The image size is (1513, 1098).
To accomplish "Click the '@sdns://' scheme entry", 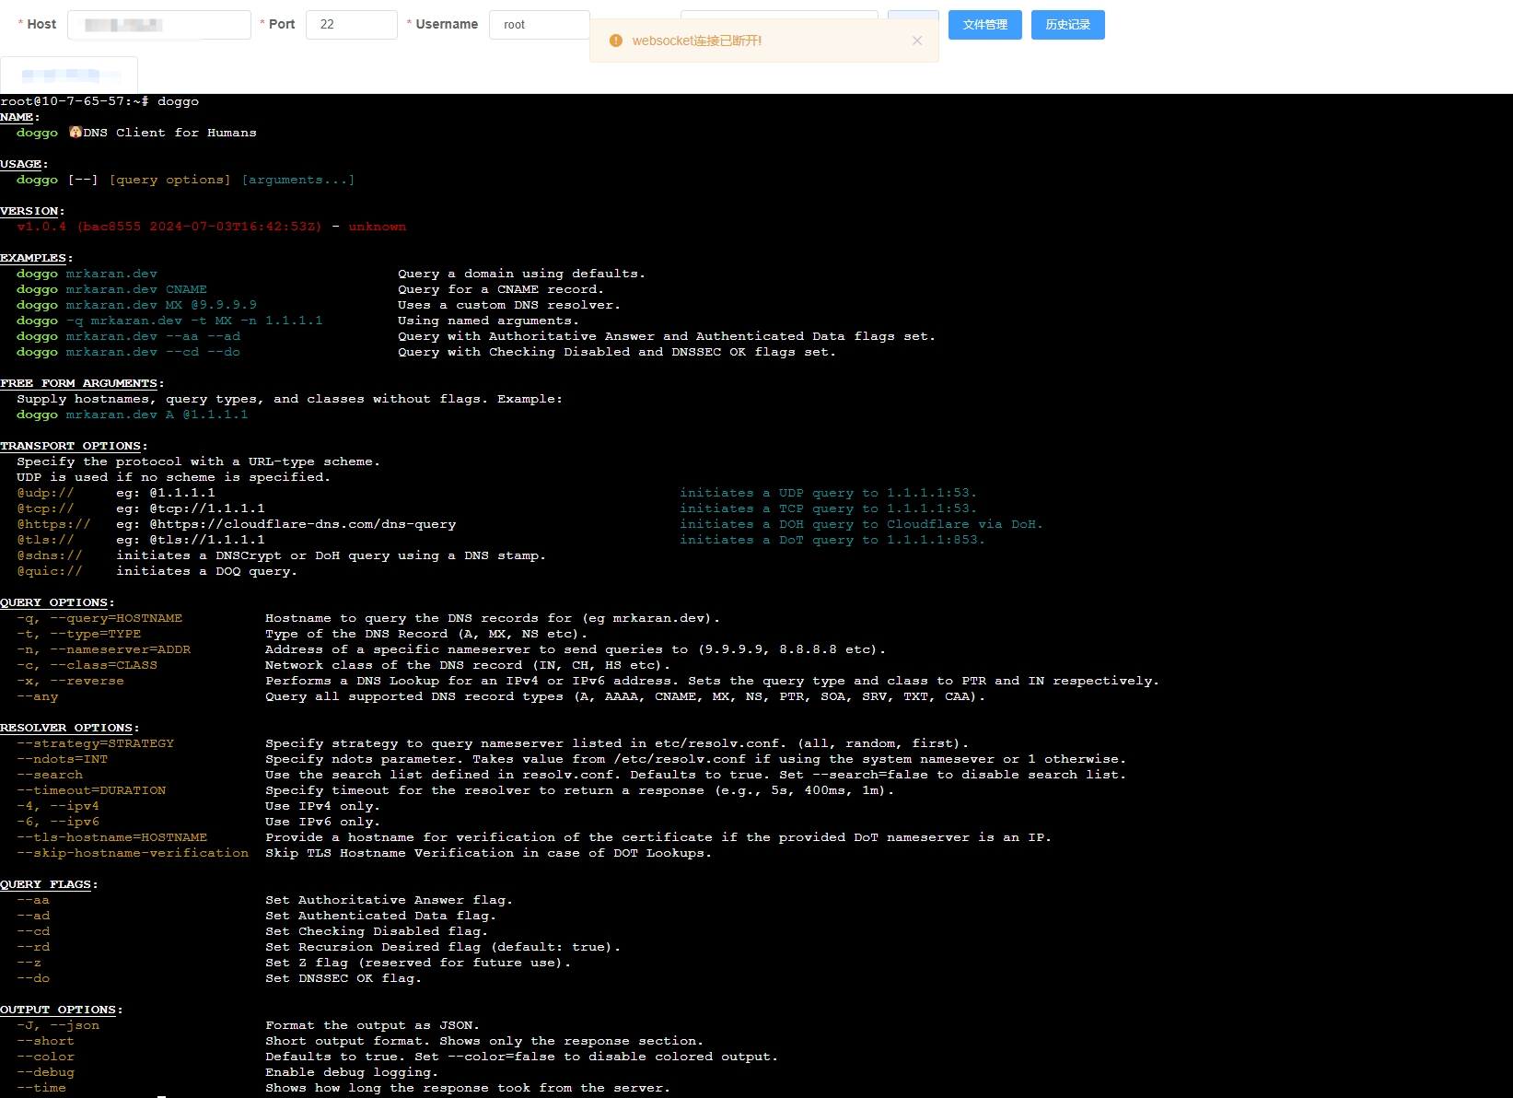I will [50, 555].
